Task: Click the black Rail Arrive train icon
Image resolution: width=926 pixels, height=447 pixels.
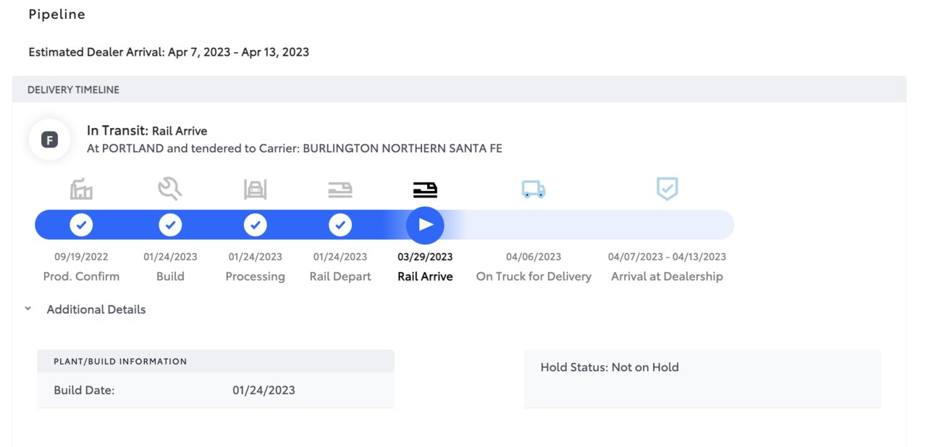Action: (425, 190)
